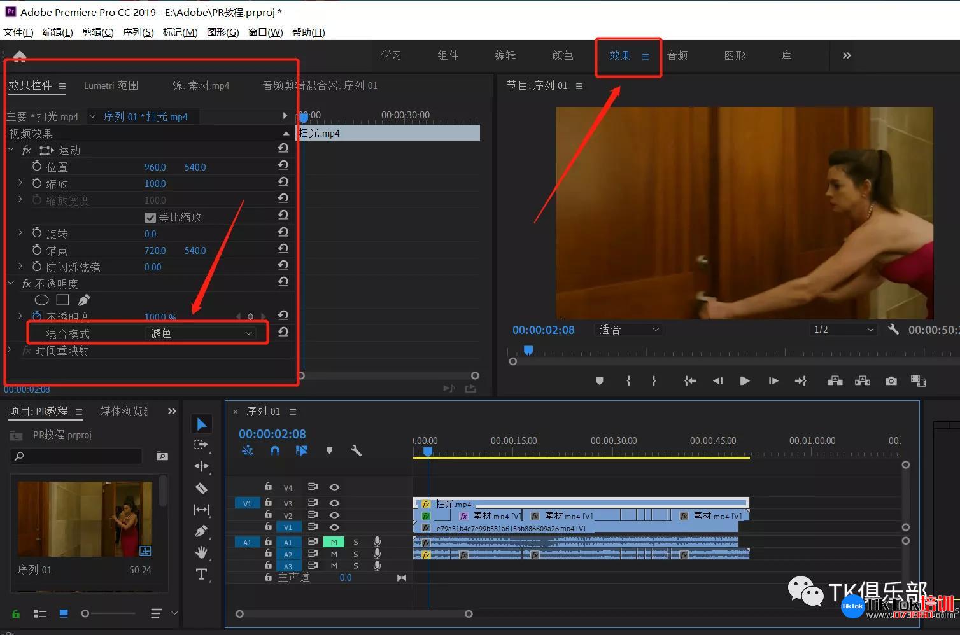Open the 序列(S) menu
This screenshot has width=960, height=635.
[x=138, y=32]
